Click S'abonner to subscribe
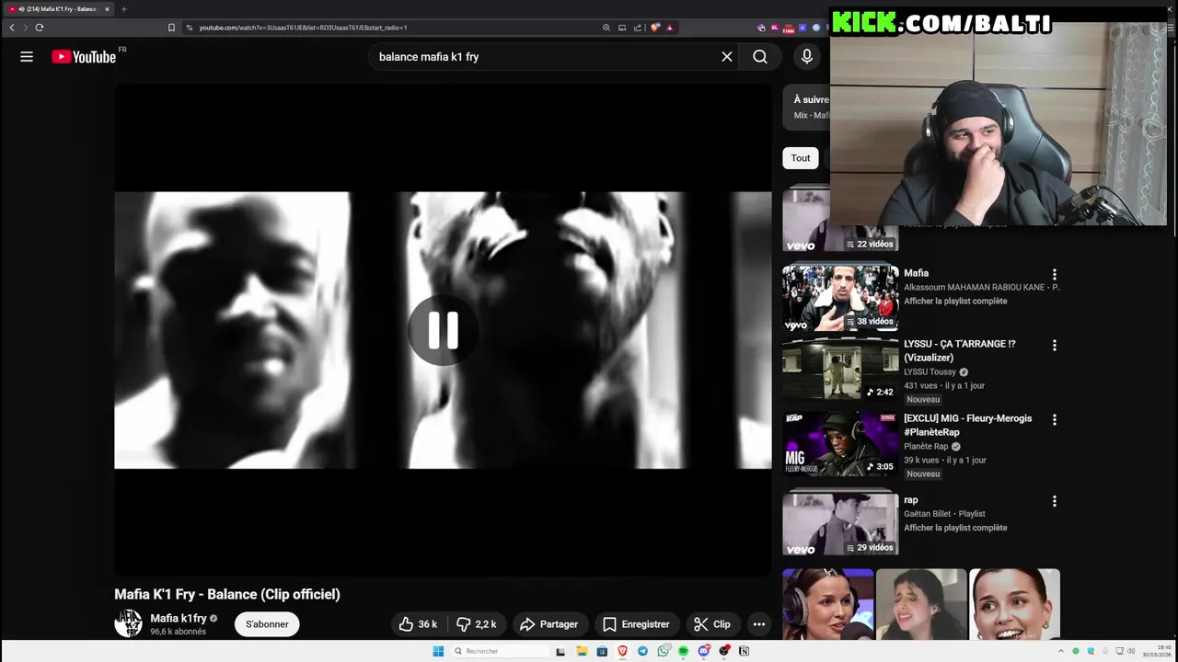The width and height of the screenshot is (1178, 662). click(x=267, y=624)
